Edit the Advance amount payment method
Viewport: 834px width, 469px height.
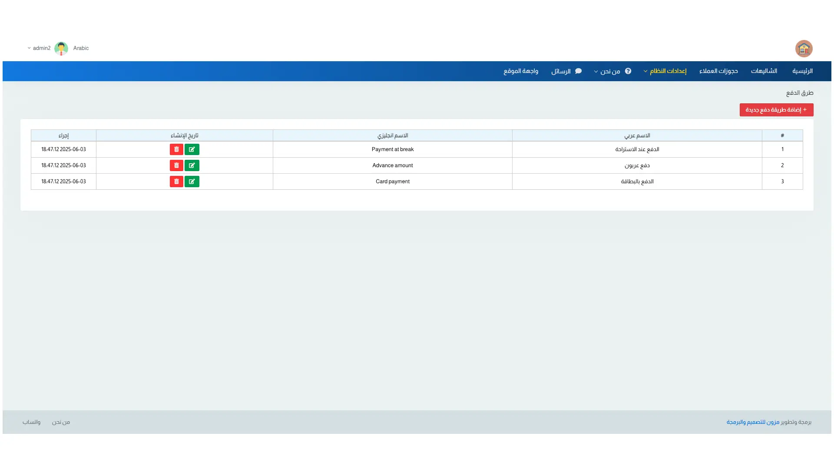(x=192, y=165)
